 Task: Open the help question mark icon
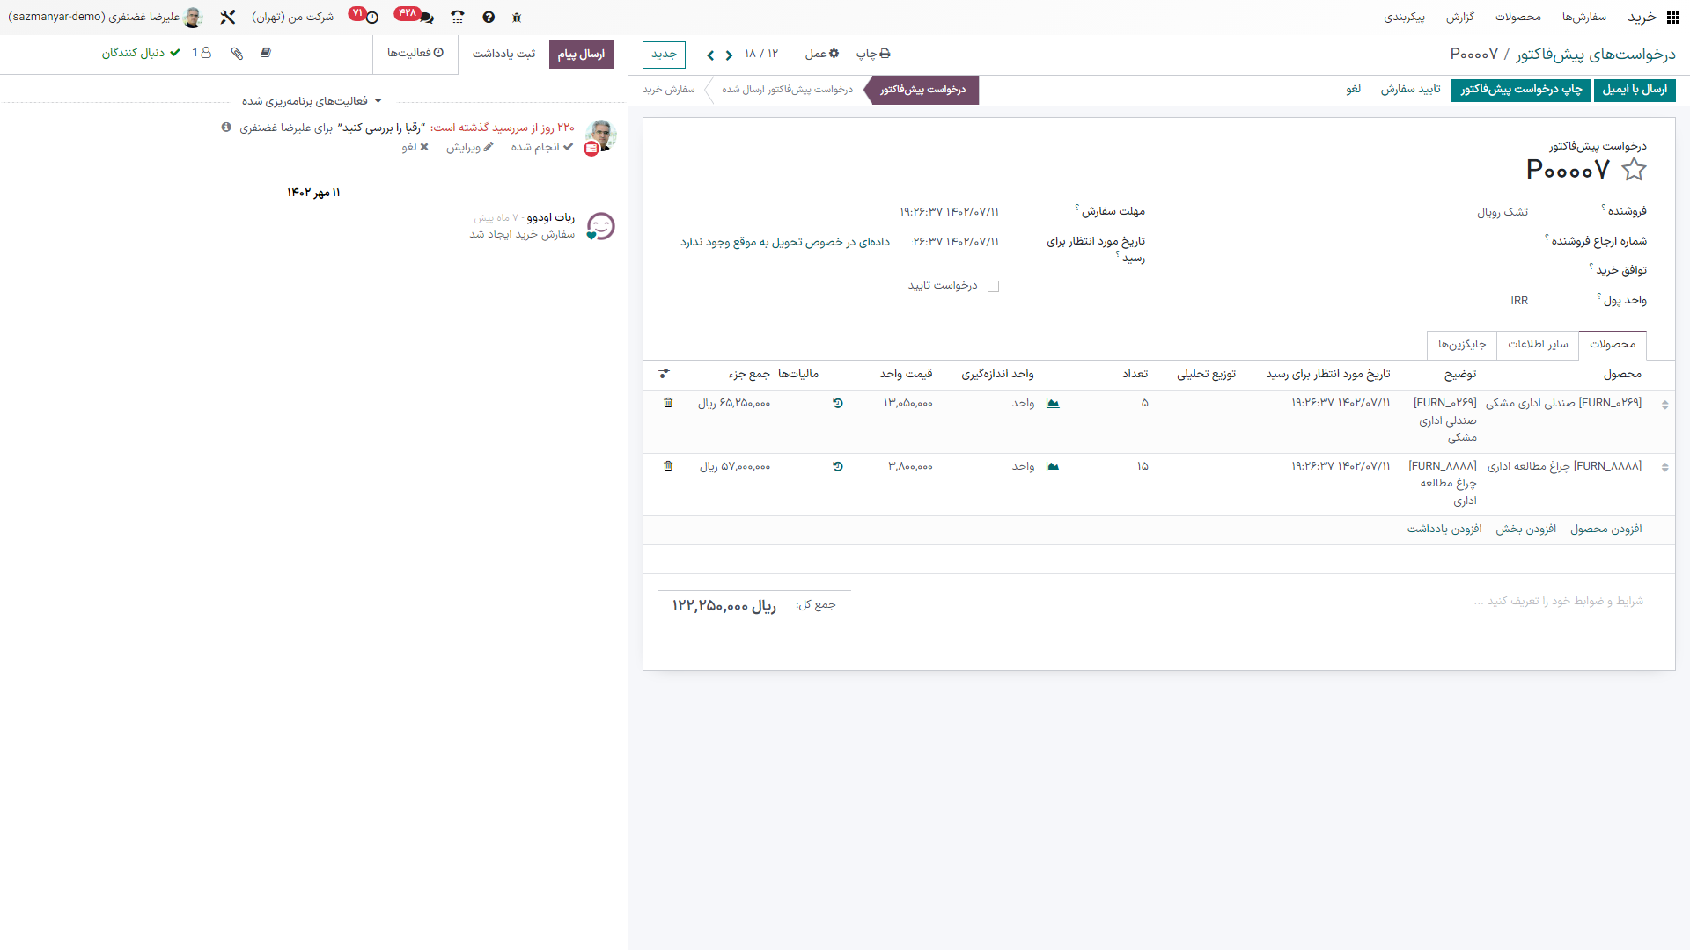[x=489, y=17]
